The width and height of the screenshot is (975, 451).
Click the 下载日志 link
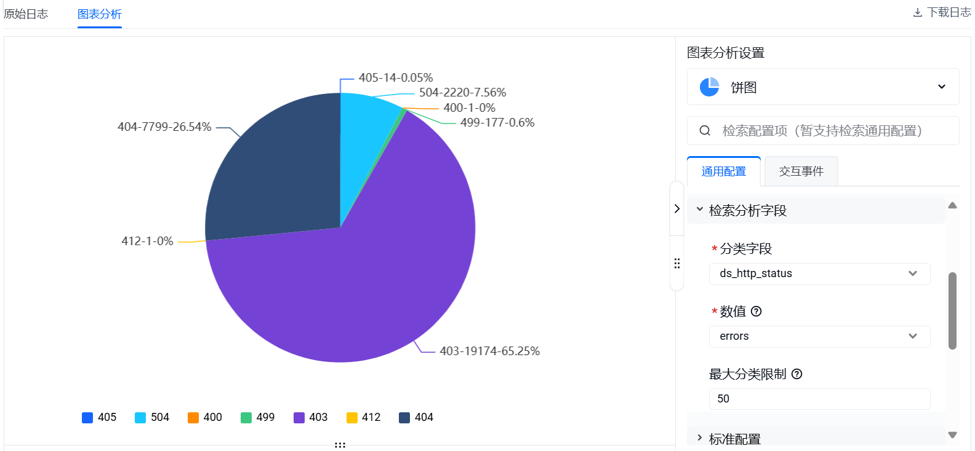[949, 13]
